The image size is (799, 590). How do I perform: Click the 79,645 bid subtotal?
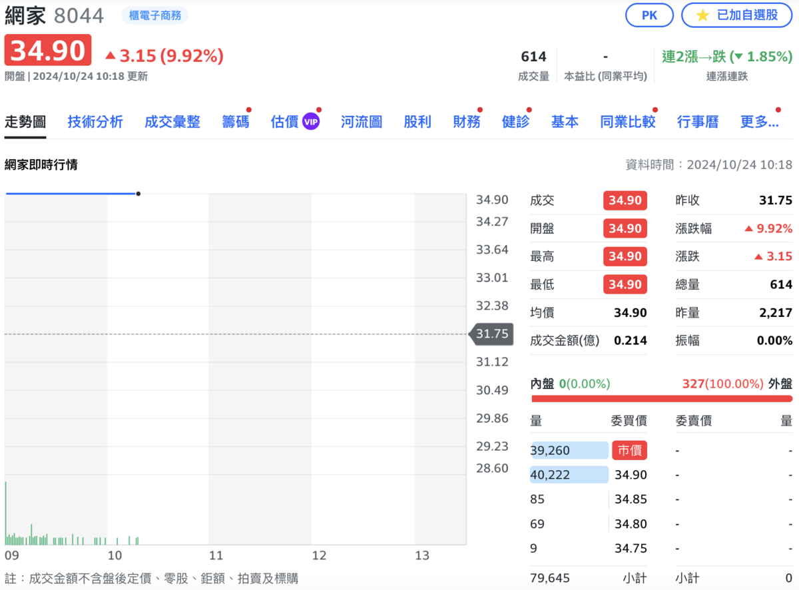click(x=550, y=578)
